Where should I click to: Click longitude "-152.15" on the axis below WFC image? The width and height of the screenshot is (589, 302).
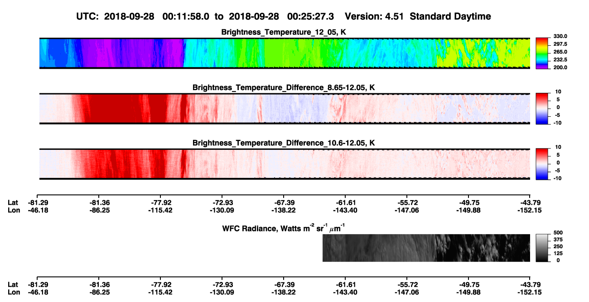coord(530,292)
